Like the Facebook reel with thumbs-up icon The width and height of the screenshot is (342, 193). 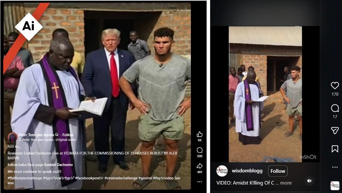tap(200, 134)
